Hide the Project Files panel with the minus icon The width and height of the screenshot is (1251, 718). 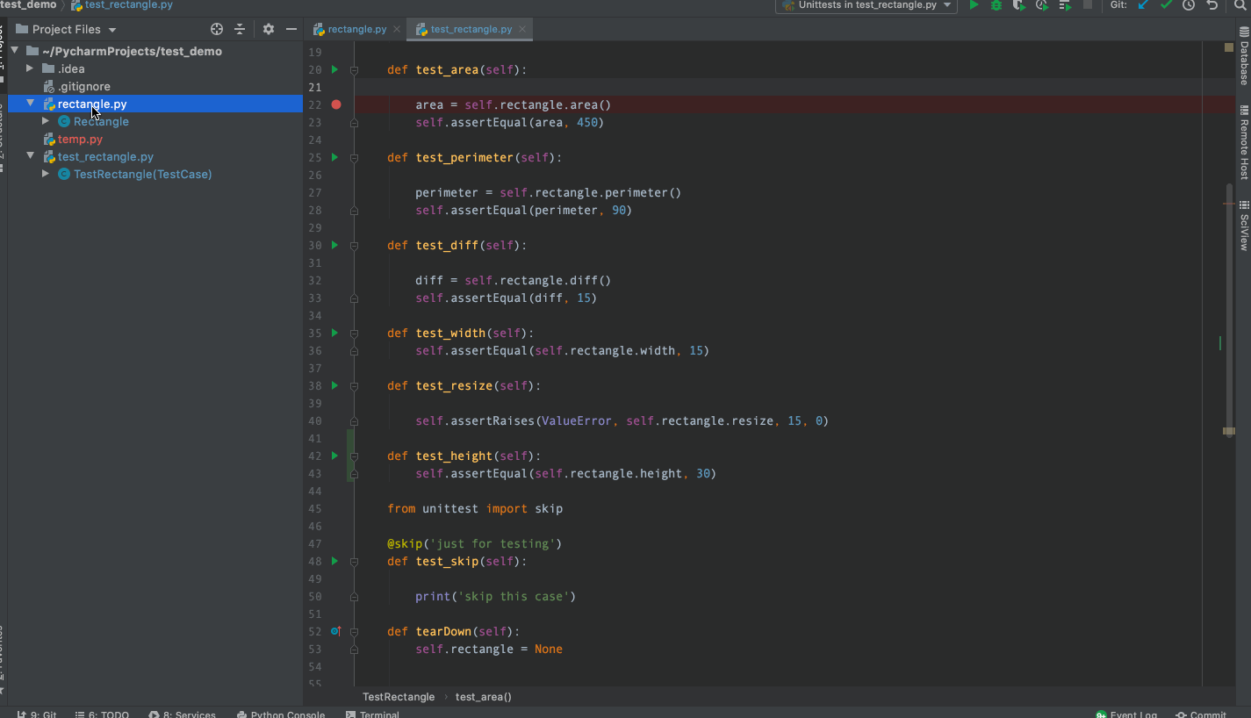[x=291, y=29]
